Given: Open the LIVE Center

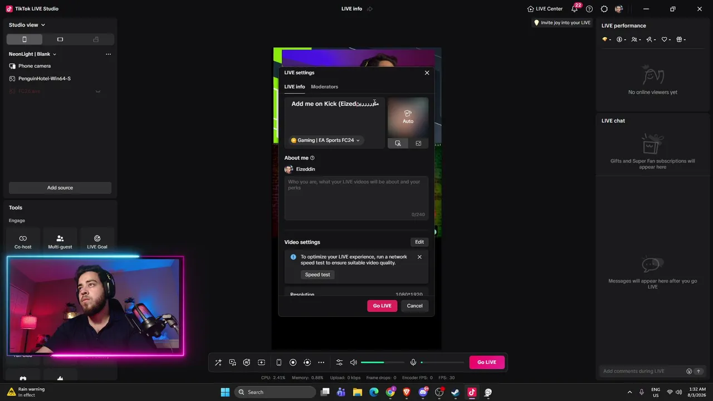Looking at the screenshot, I should [x=545, y=9].
